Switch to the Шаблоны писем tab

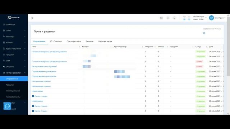105,42
